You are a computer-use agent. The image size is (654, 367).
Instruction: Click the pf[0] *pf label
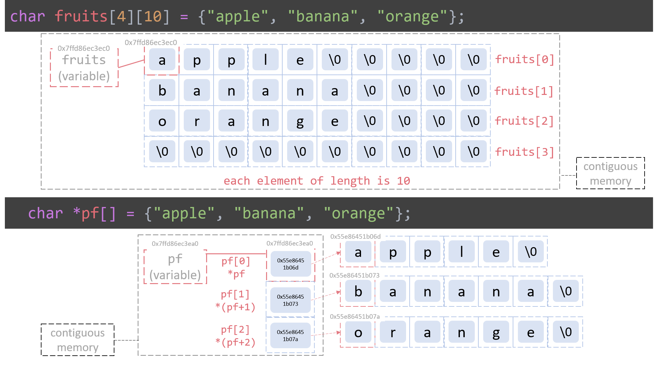click(236, 267)
